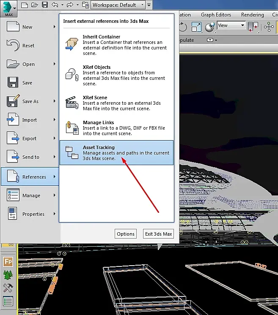Click the Save File floppy icon in toolbar
The image size is (278, 315).
click(45, 5)
